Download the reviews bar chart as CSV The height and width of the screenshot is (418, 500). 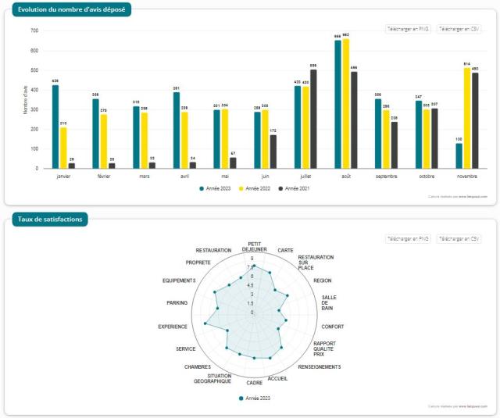click(x=459, y=29)
